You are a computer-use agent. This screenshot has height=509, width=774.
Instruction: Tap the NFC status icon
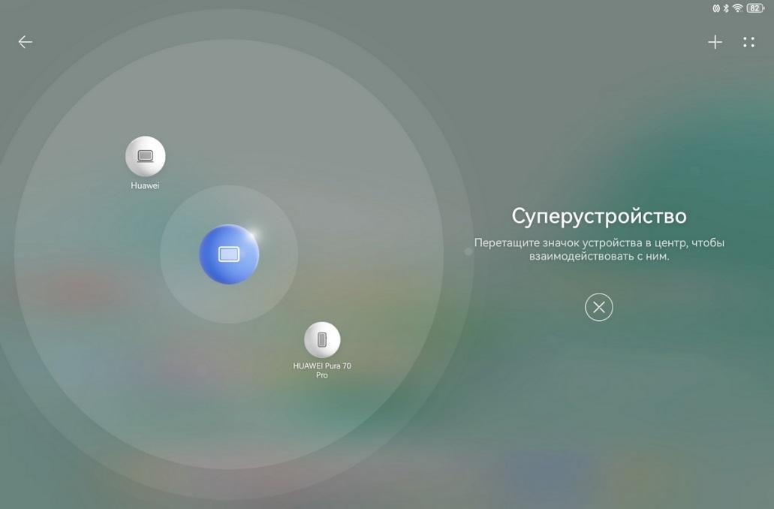716,8
